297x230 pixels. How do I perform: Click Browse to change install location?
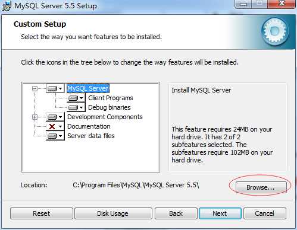[261, 187]
